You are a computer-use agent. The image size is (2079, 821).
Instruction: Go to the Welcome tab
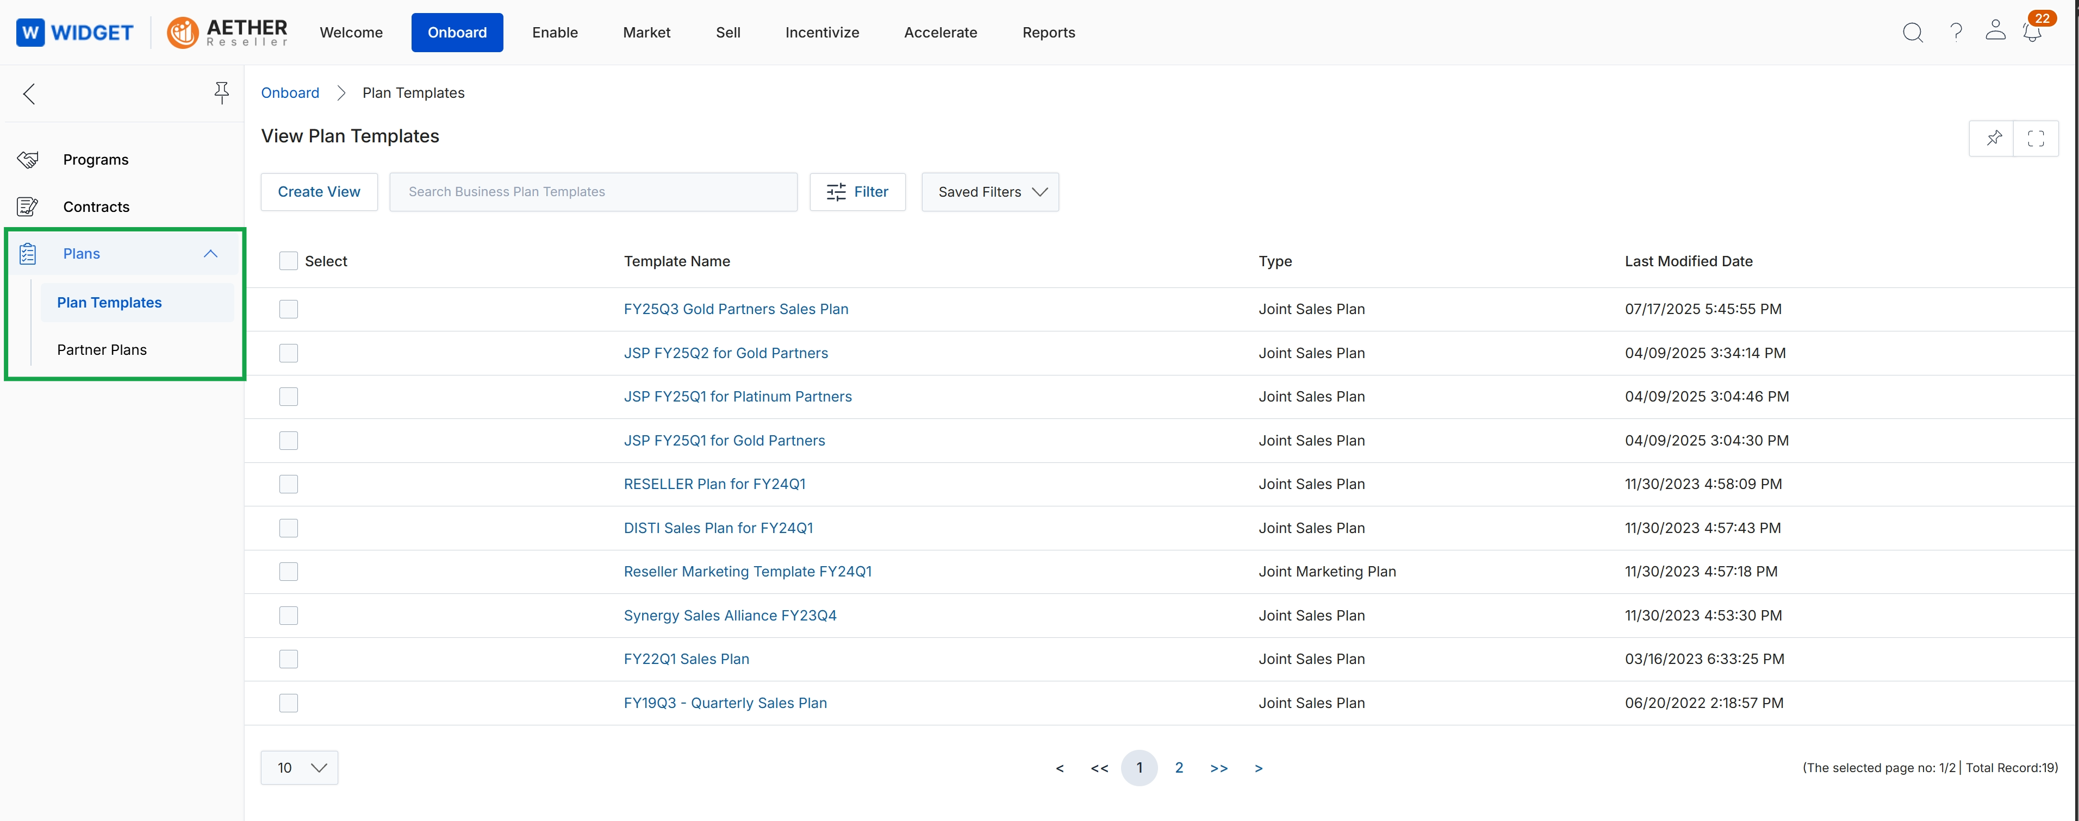(351, 32)
